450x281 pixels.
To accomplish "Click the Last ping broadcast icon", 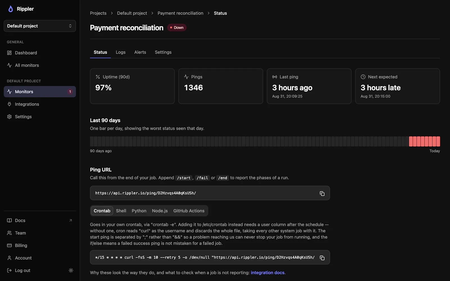I will [x=274, y=77].
